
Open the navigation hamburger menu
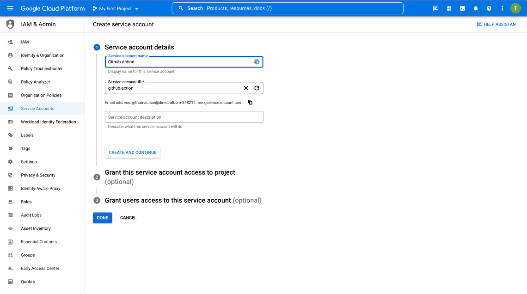(10, 8)
